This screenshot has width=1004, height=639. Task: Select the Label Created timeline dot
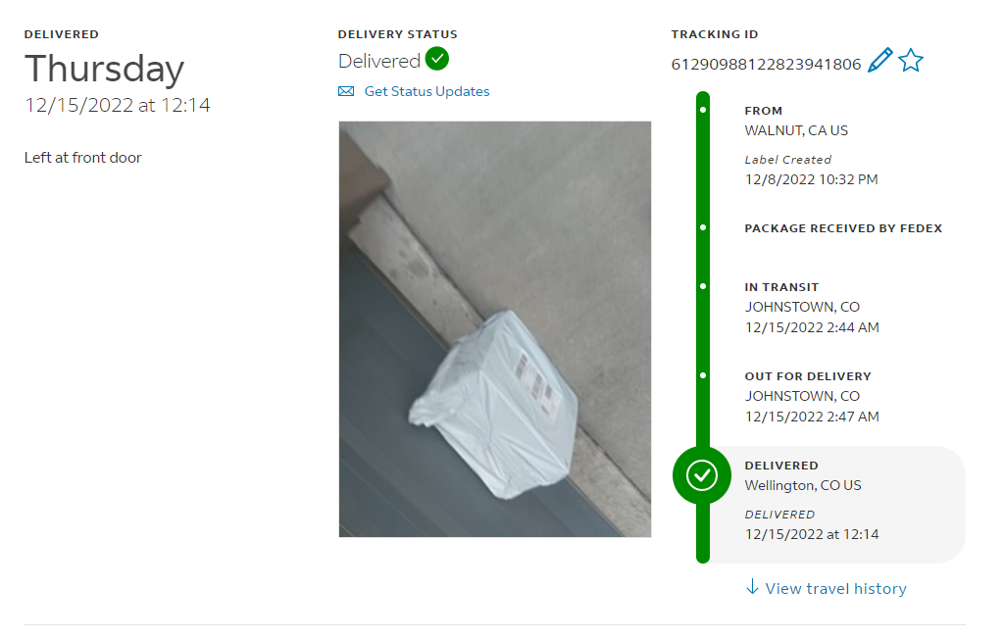[703, 110]
